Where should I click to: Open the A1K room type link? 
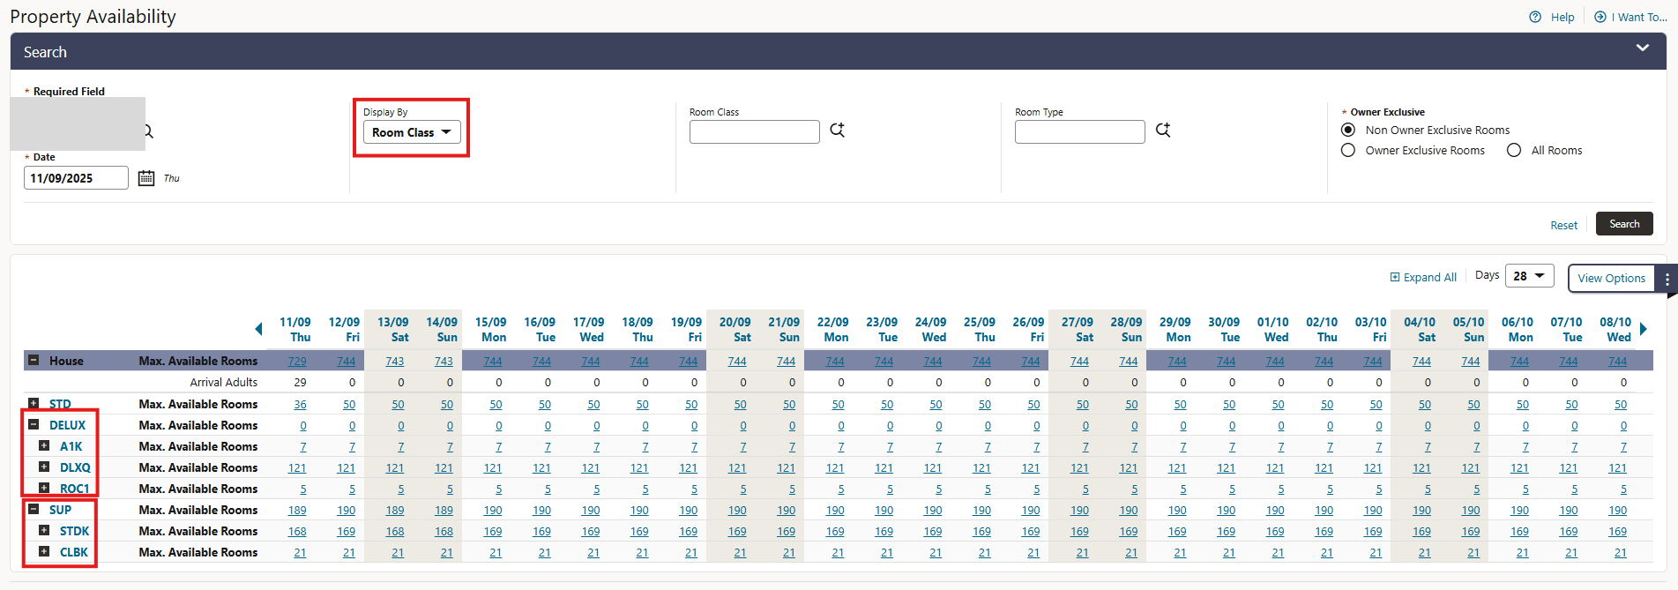[71, 446]
